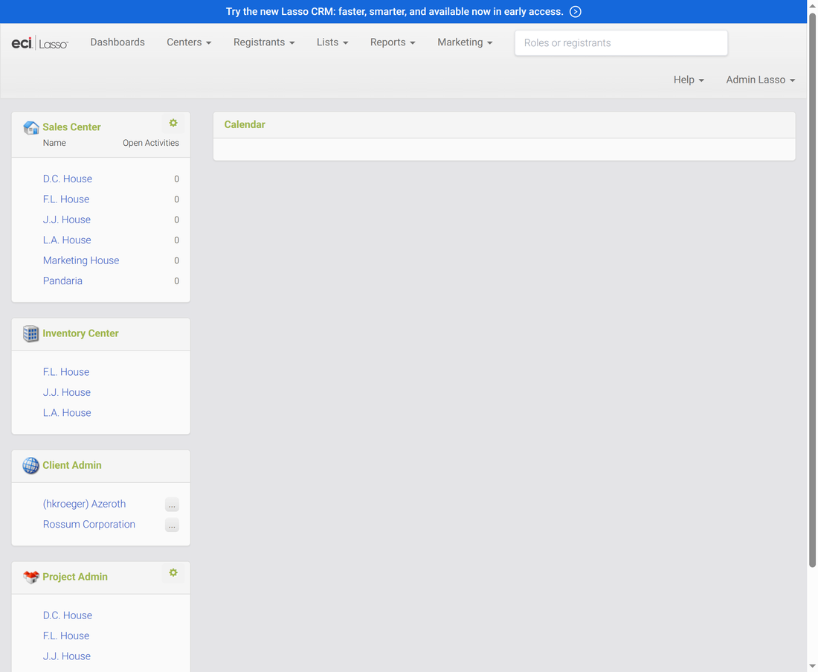Open the ellipsis menu for (hkroeger) Azeroth
Screen dimensions: 818x672
click(172, 505)
